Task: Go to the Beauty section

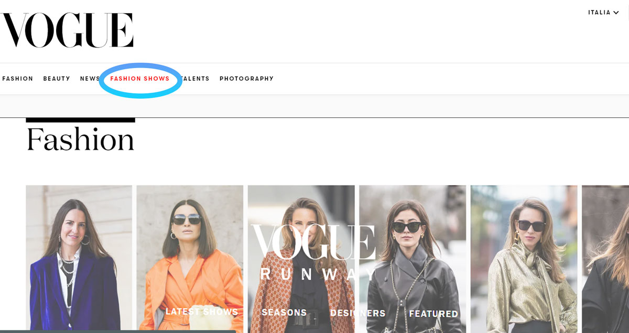Action: (57, 79)
